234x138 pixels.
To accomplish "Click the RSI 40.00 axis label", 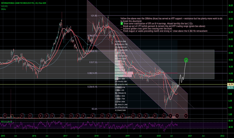I will point(230,127).
